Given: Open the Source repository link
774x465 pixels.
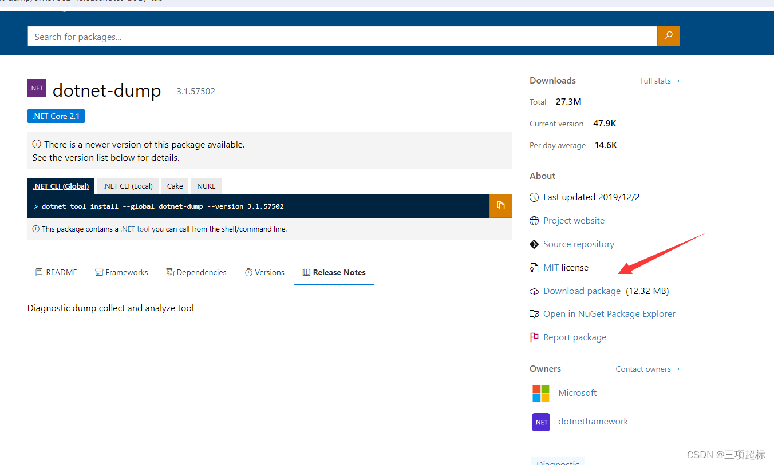Looking at the screenshot, I should pyautogui.click(x=579, y=244).
